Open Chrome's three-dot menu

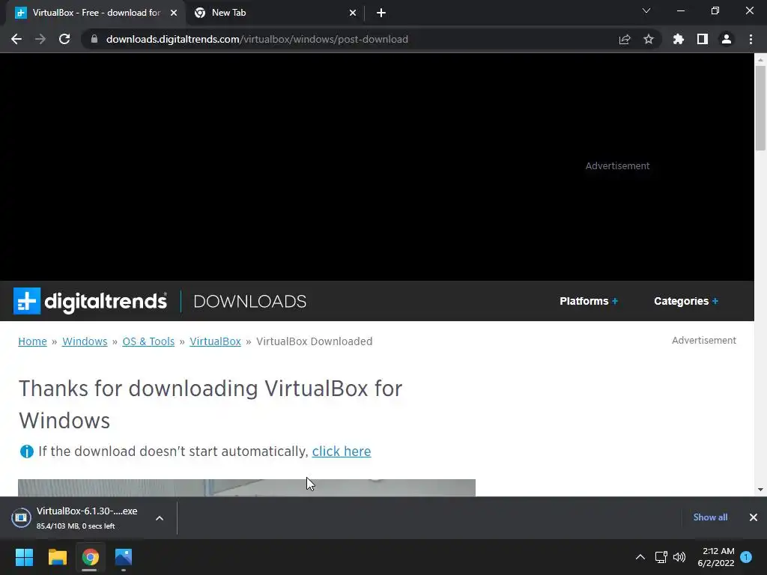click(x=751, y=39)
